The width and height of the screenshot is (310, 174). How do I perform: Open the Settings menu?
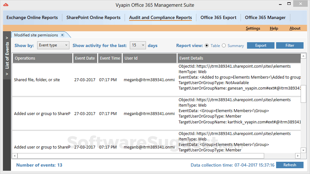click(x=253, y=28)
